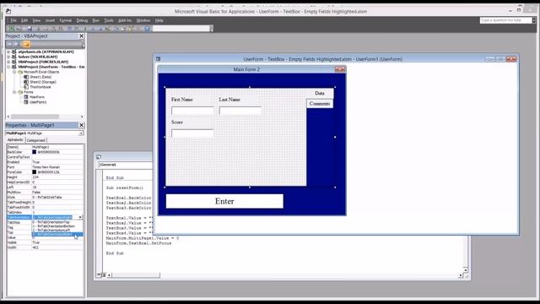The height and width of the screenshot is (304, 540).
Task: Select Sheet1 (Data) in project tree
Action: pos(40,77)
